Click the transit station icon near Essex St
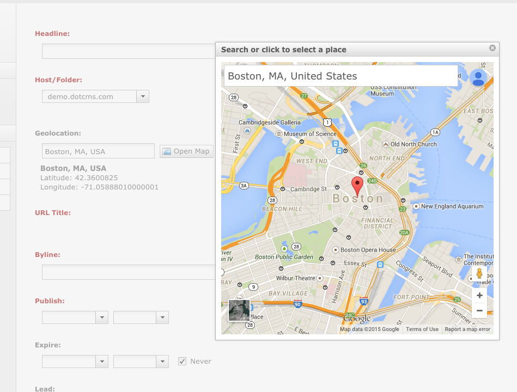Screen dimensions: 517x392 [380, 265]
